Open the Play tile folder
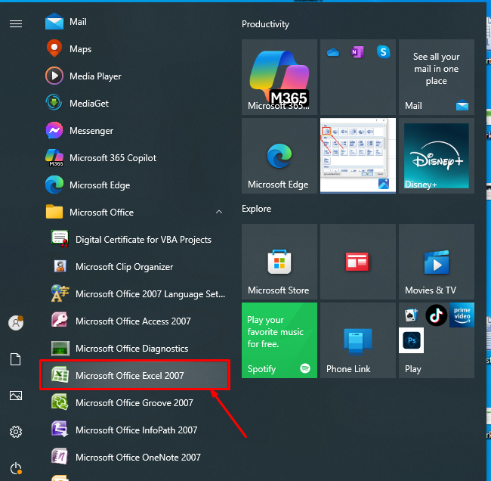The height and width of the screenshot is (481, 491). point(437,340)
